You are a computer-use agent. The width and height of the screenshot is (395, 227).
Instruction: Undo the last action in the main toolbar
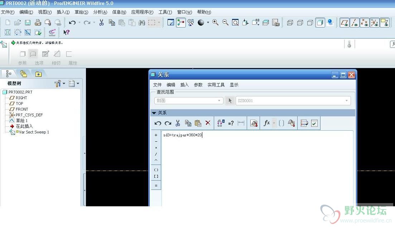[x=72, y=22]
